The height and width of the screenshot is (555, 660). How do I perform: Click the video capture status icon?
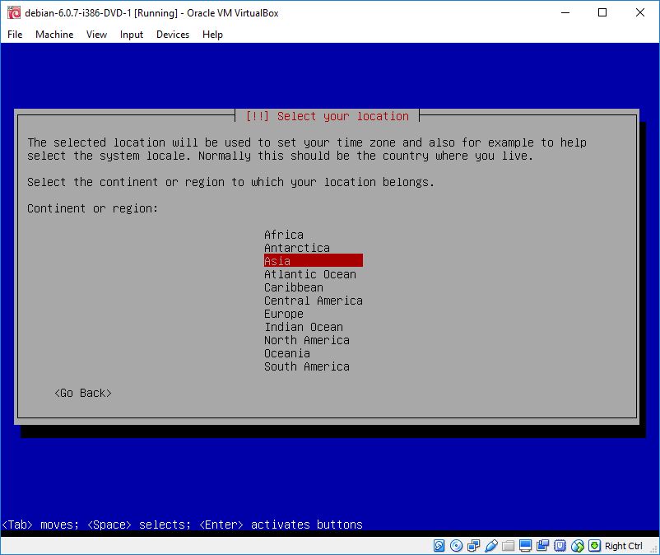click(542, 546)
